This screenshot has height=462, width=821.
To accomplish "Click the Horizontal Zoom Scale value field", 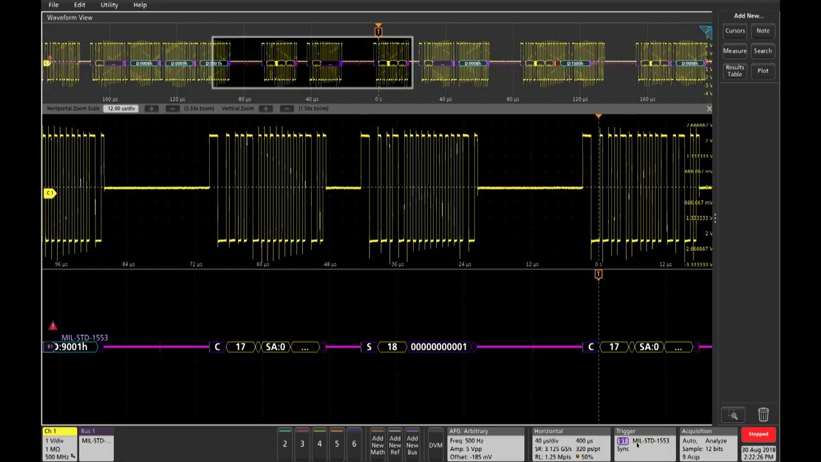I will (121, 108).
